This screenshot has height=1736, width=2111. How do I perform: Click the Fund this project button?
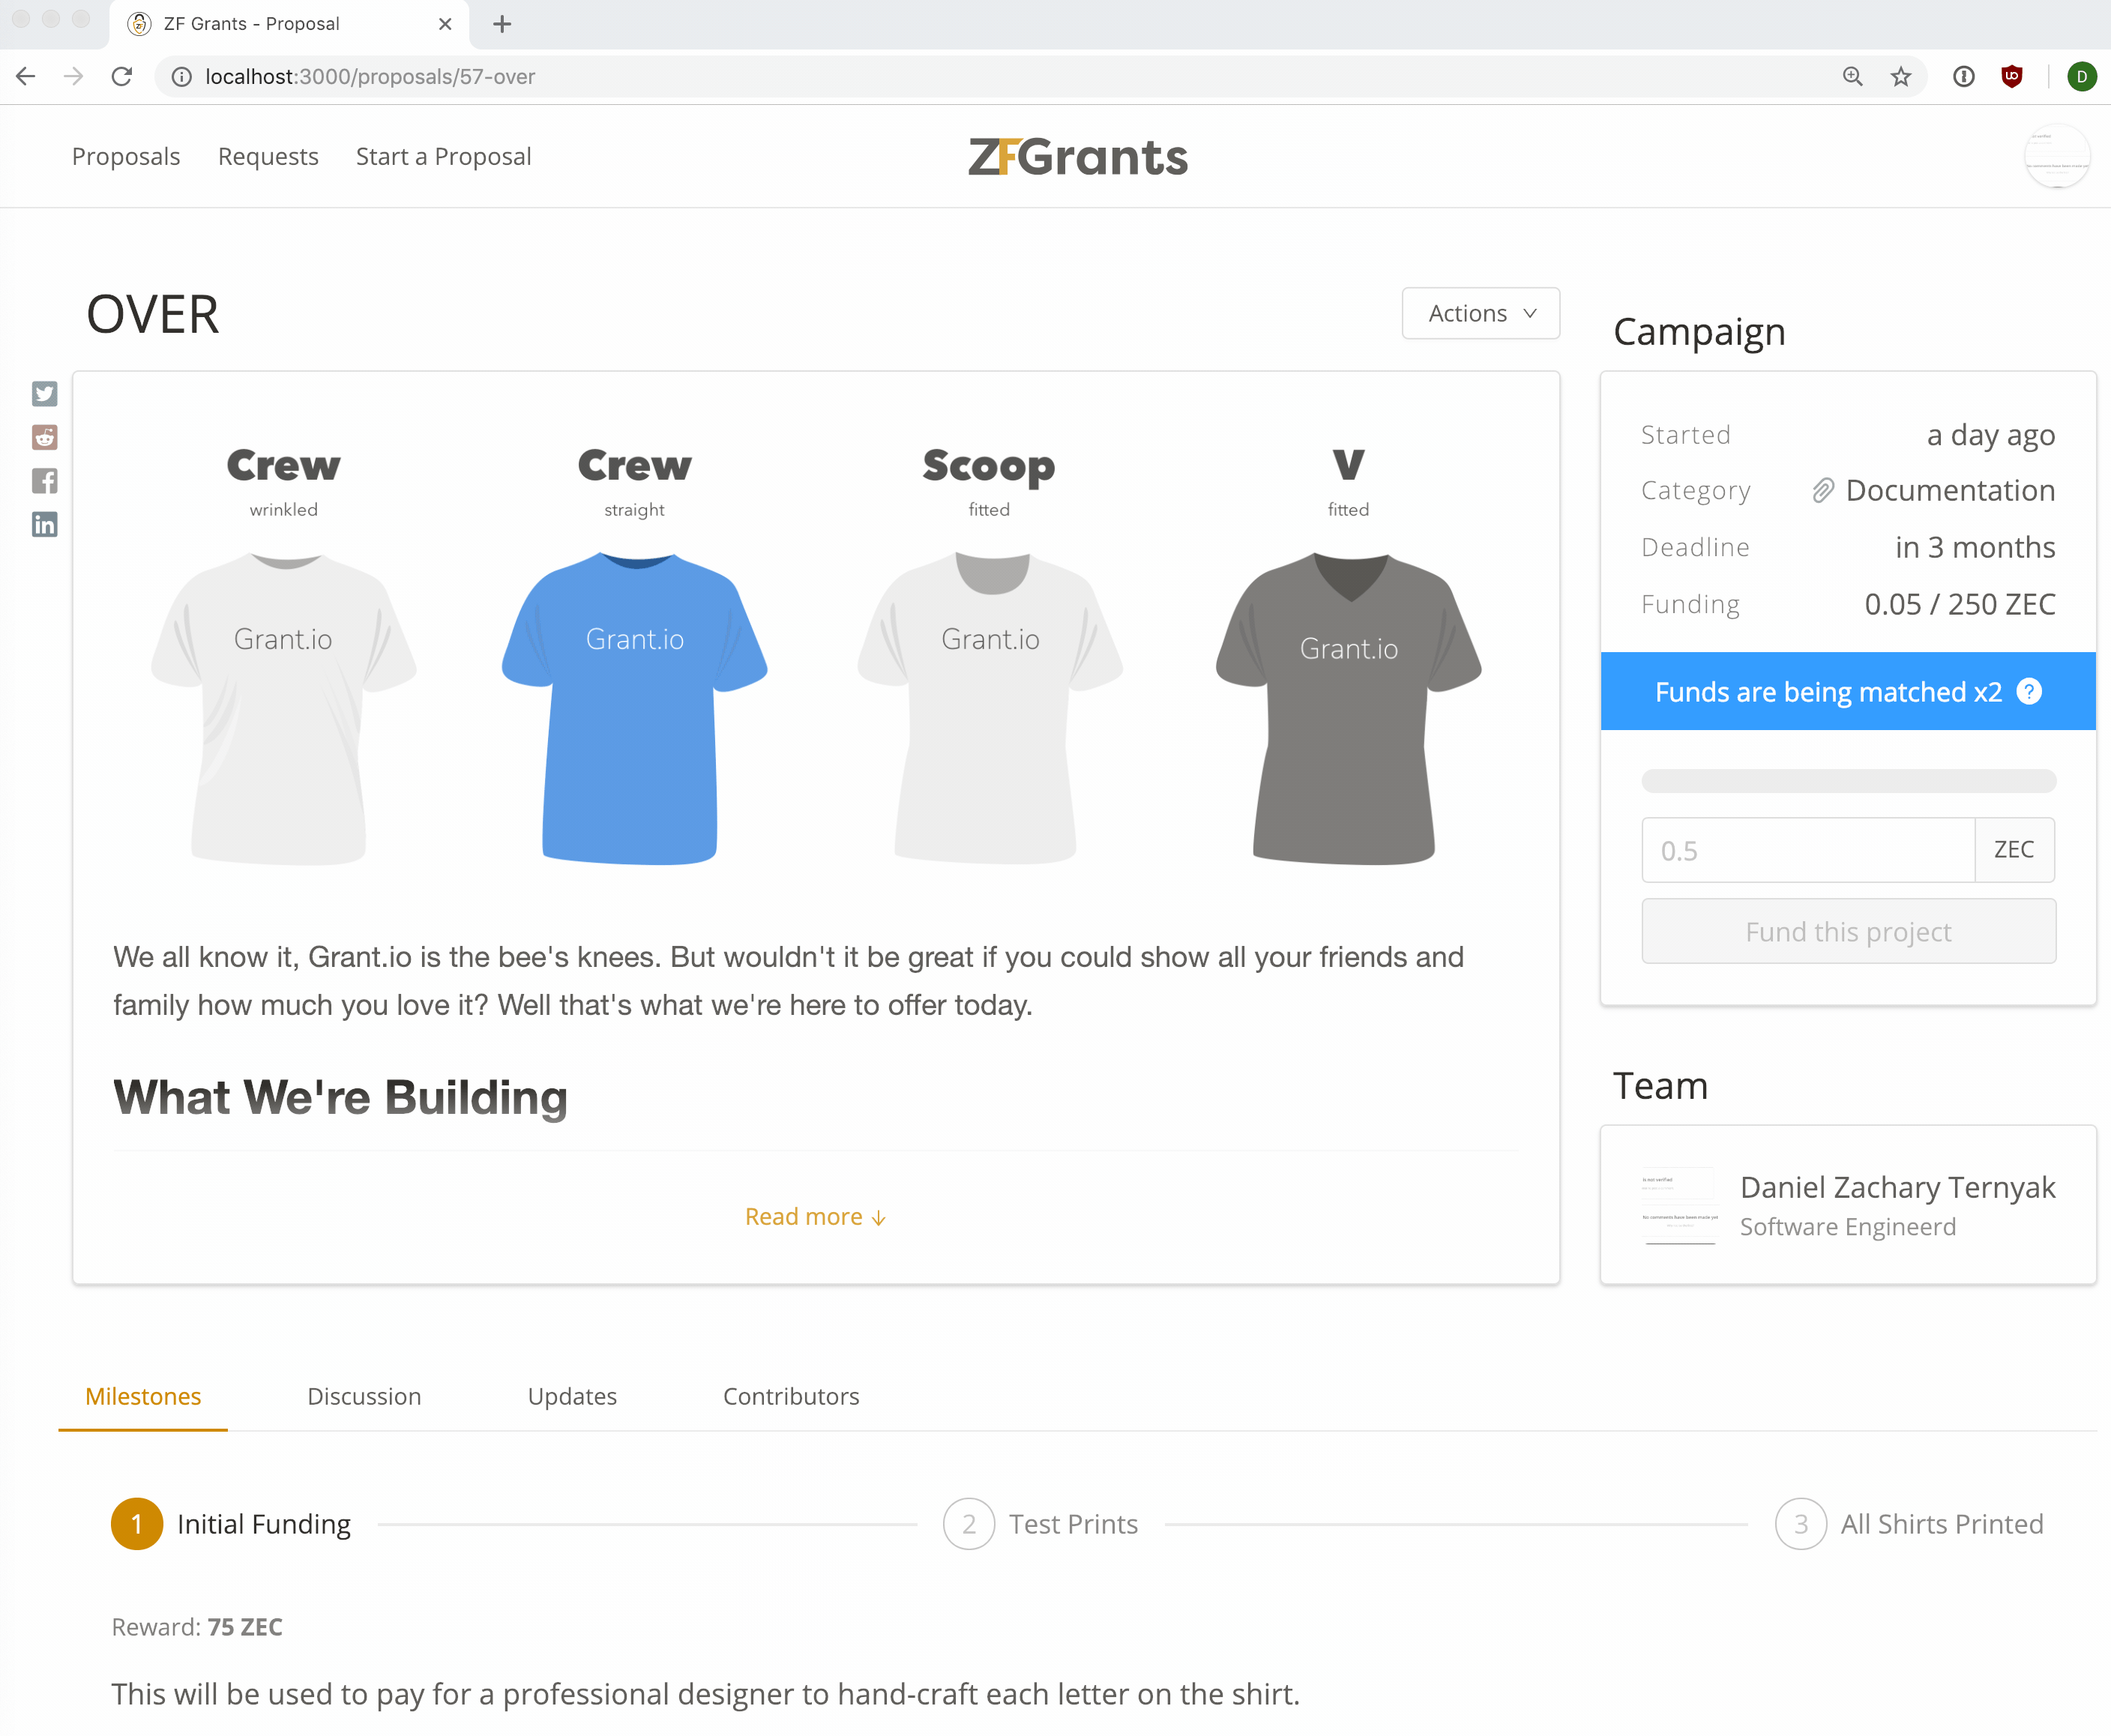(1848, 931)
